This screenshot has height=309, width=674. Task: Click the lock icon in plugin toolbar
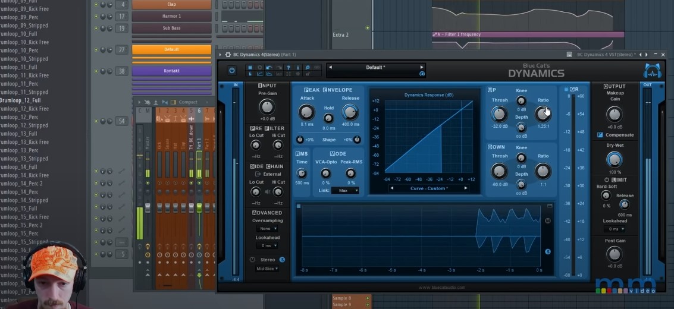click(x=308, y=74)
